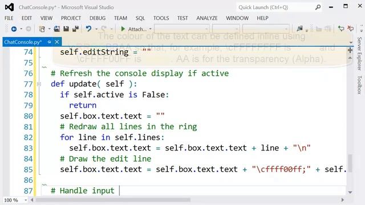Image resolution: width=365 pixels, height=205 pixels.
Task: Open the PROJECT menu
Action: click(x=71, y=18)
